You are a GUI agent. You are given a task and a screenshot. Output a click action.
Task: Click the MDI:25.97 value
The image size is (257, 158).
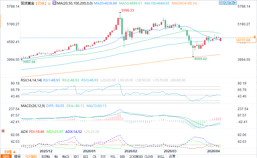tap(55, 132)
